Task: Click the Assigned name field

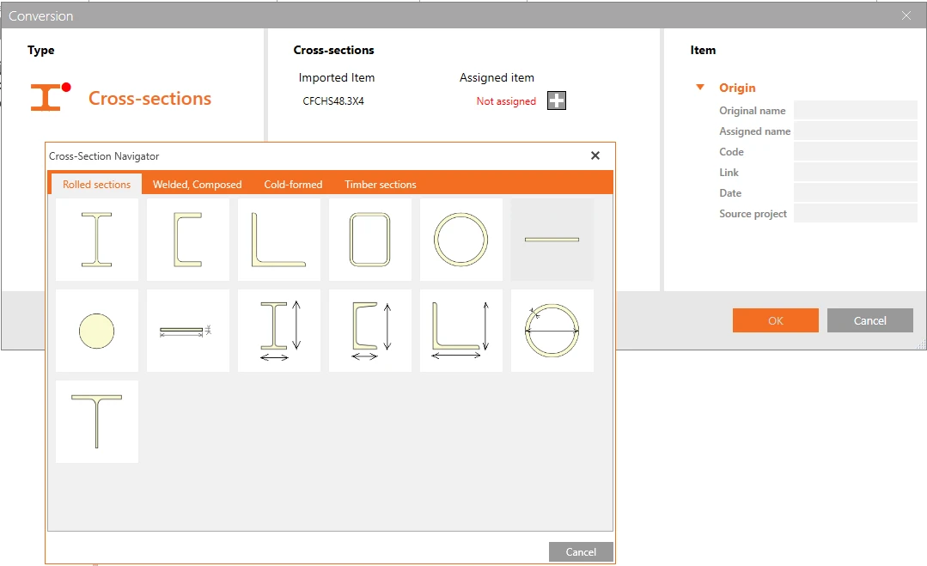Action: coord(855,131)
